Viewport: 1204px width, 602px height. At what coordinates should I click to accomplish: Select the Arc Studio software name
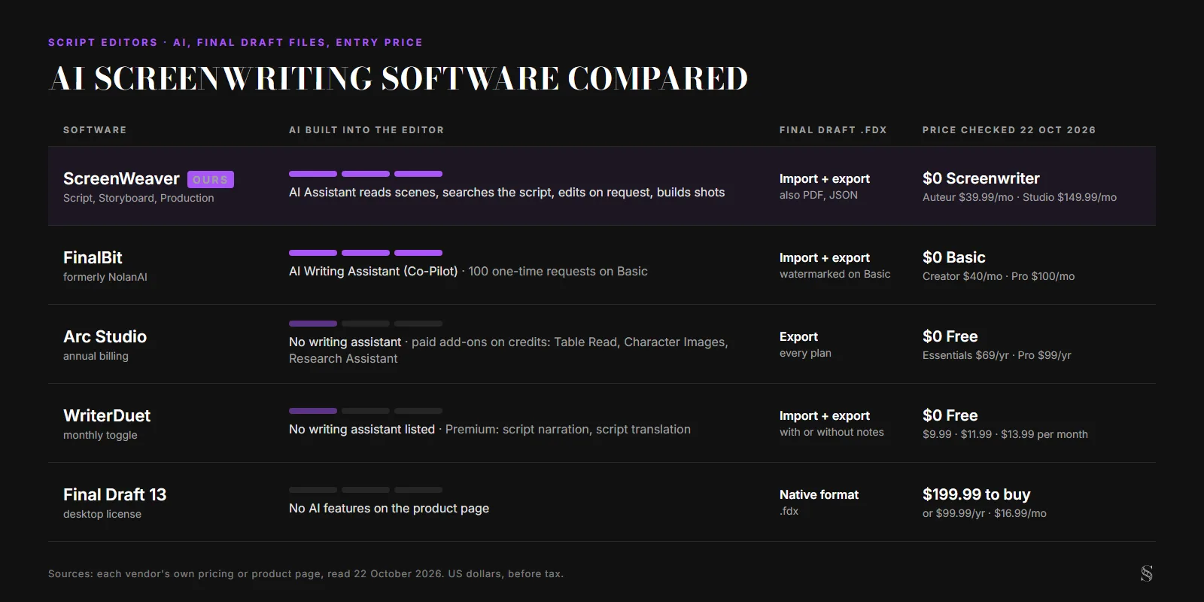coord(105,336)
